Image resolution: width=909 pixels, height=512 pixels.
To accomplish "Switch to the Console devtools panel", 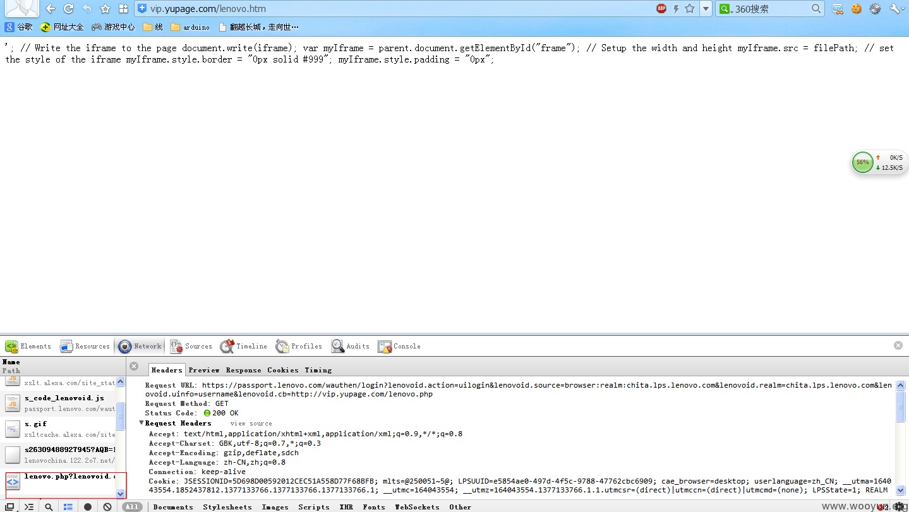I will [x=399, y=346].
